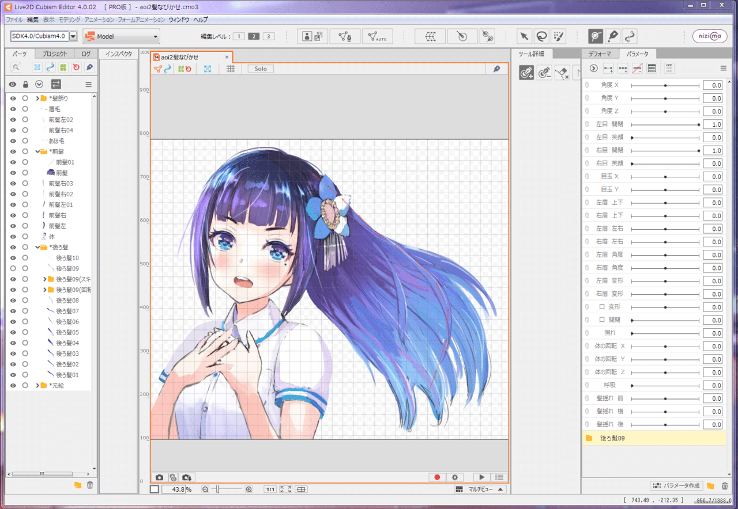
Task: Toggle lock circle for 後ろ髪05
Action: click(25, 332)
